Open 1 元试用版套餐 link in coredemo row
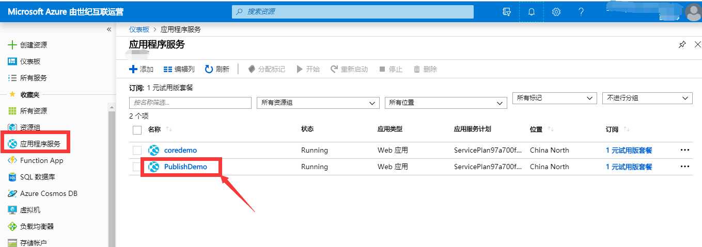 629,151
